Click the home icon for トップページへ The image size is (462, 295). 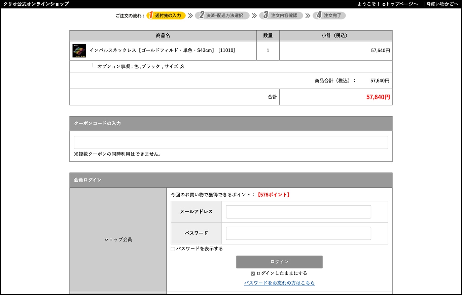pos(384,4)
